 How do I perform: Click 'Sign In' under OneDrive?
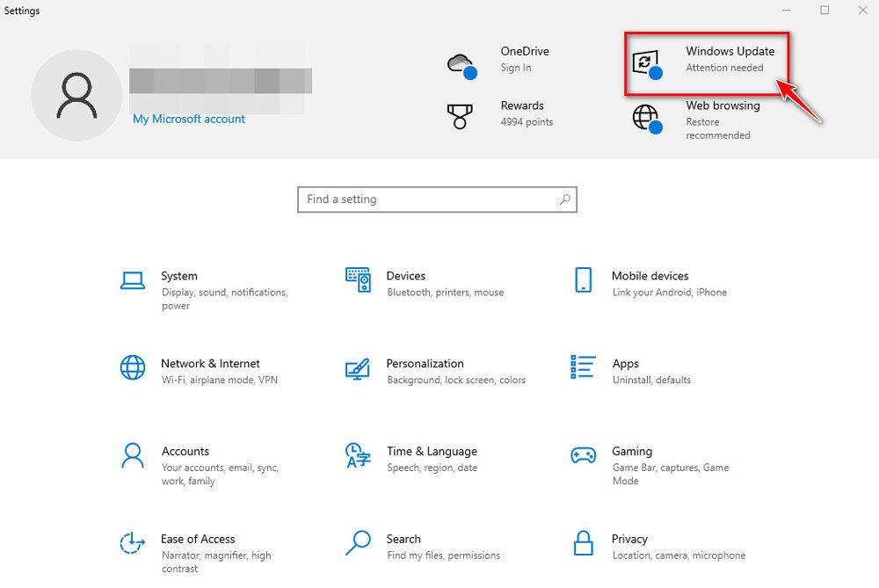516,68
